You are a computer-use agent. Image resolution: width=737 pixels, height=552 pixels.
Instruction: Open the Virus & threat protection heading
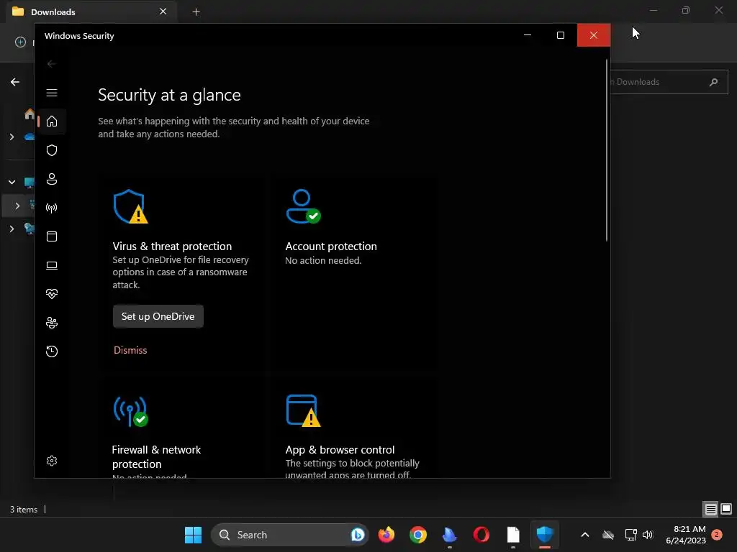172,247
